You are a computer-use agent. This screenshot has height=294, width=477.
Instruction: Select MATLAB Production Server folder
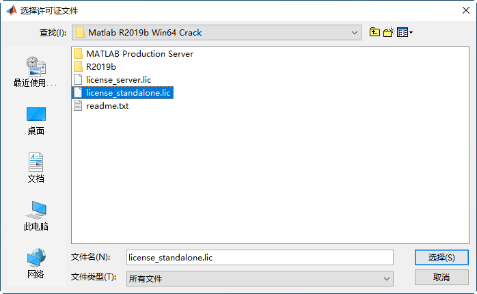pos(133,54)
